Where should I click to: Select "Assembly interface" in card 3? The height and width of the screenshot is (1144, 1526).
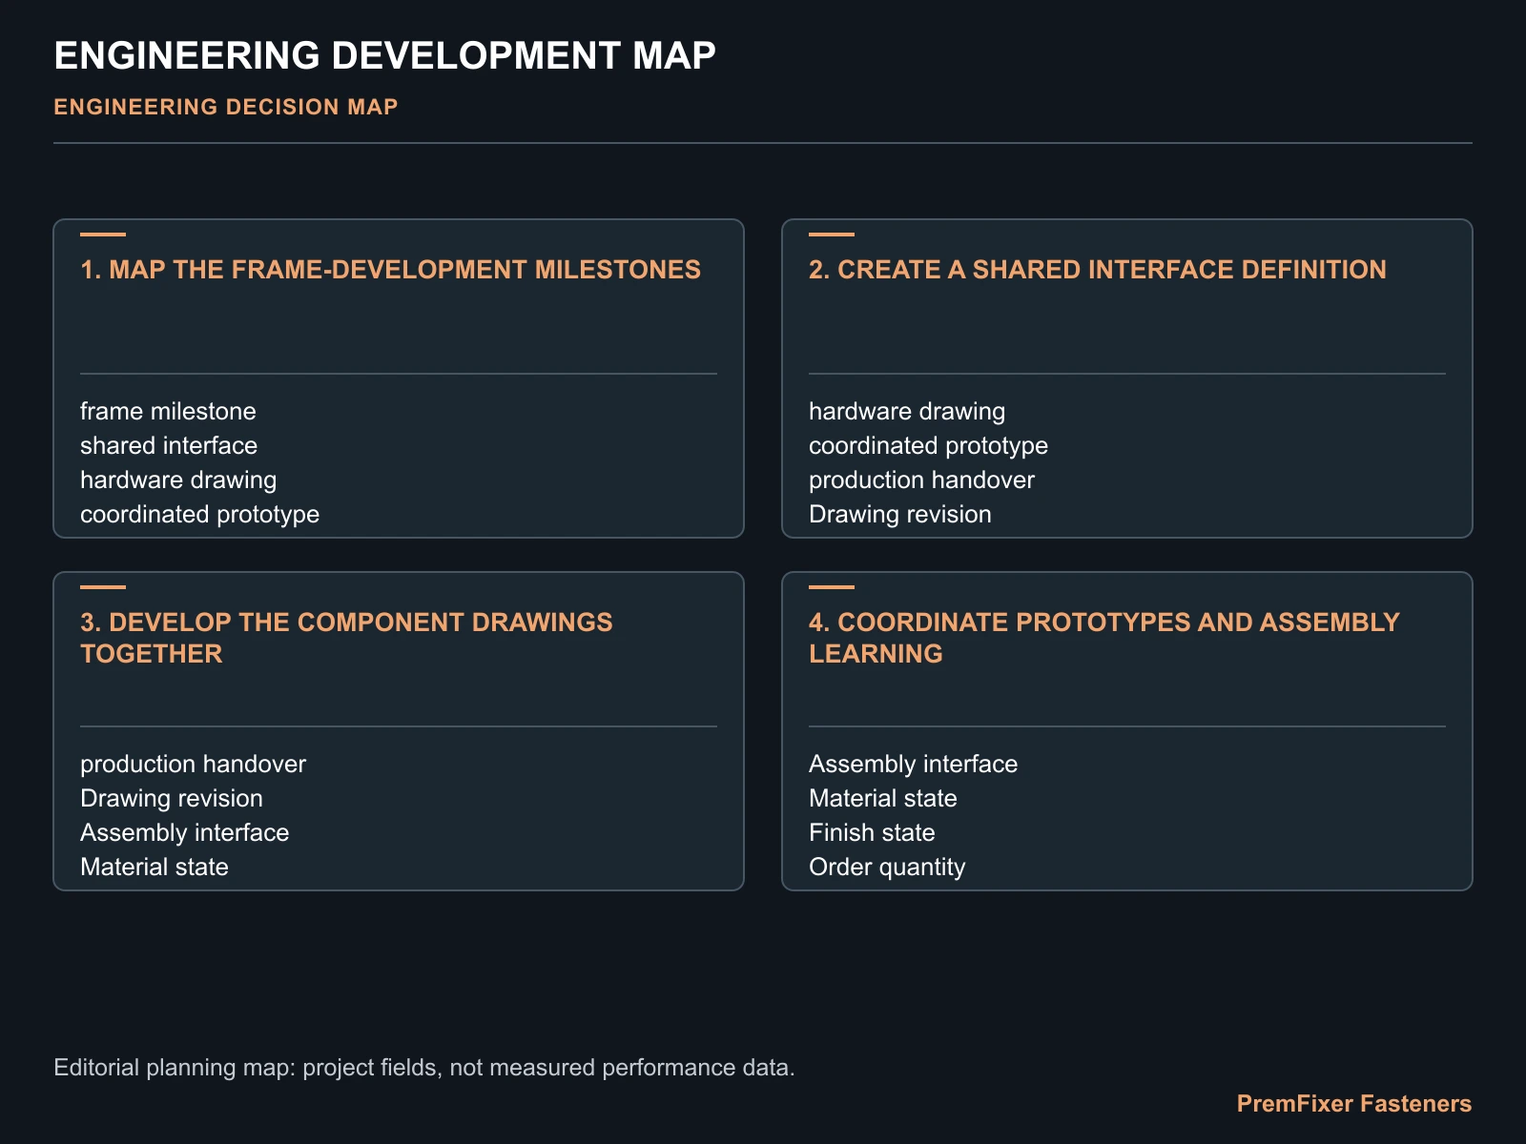pyautogui.click(x=185, y=832)
